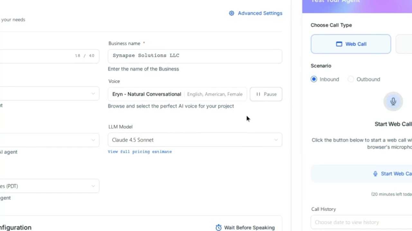Start the web call button
The image size is (412, 231).
pos(361,174)
